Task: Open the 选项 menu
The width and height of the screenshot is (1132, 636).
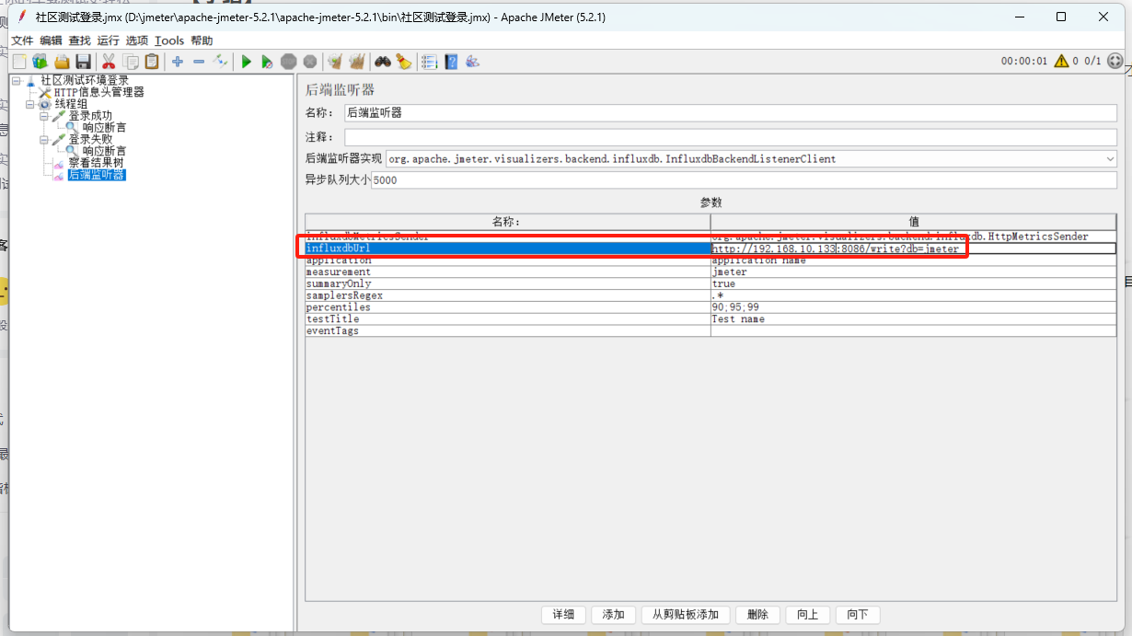Action: click(137, 40)
